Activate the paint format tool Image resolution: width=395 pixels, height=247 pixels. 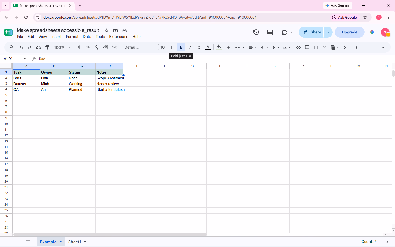click(x=47, y=47)
